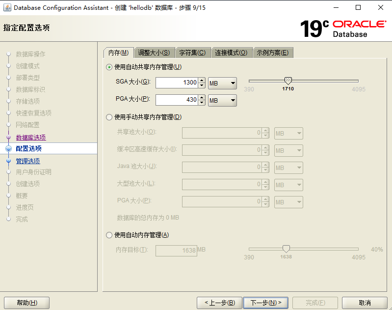Click 完成 step in sidebar
Screen dimensions: 392x310
pyautogui.click(x=22, y=219)
